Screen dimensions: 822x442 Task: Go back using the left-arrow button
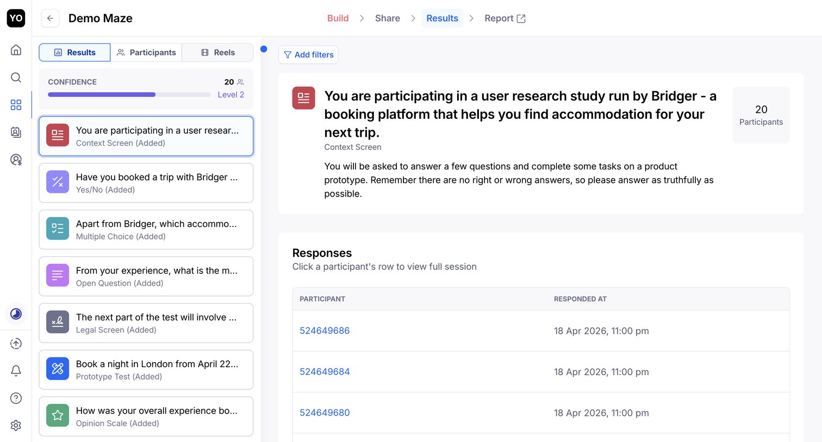click(x=50, y=18)
